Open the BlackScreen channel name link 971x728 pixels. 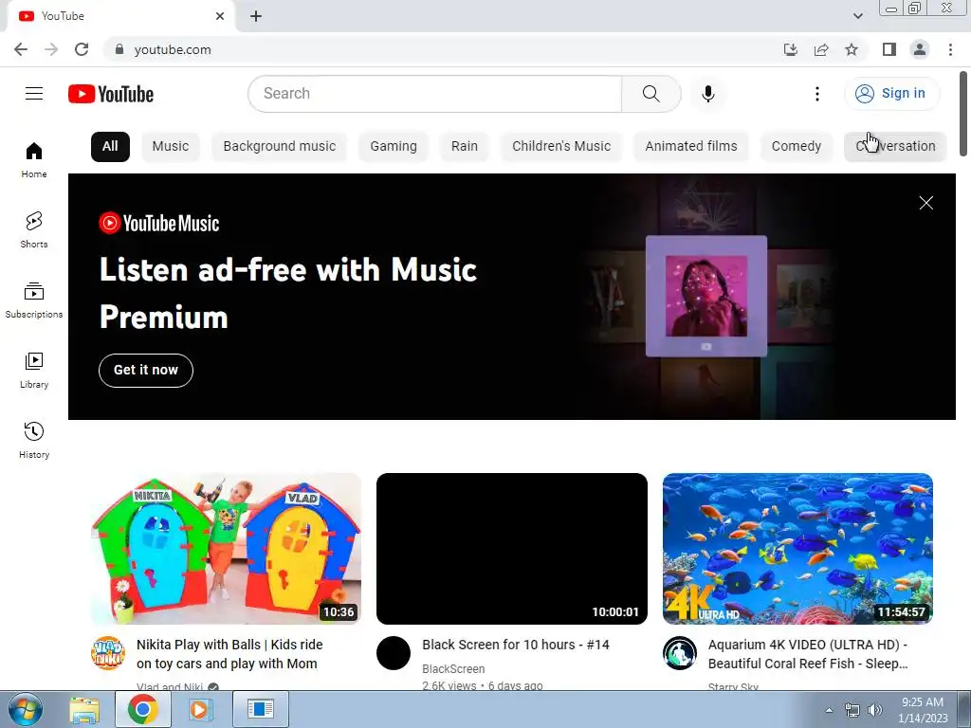tap(453, 669)
